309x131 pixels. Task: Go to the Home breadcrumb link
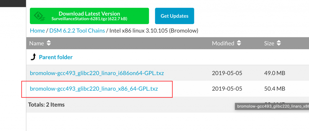tap(37, 31)
